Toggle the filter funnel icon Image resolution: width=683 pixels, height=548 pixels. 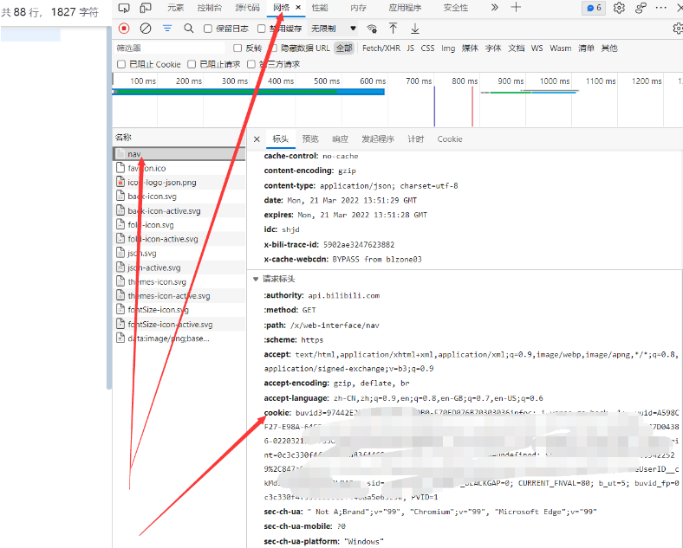point(167,29)
